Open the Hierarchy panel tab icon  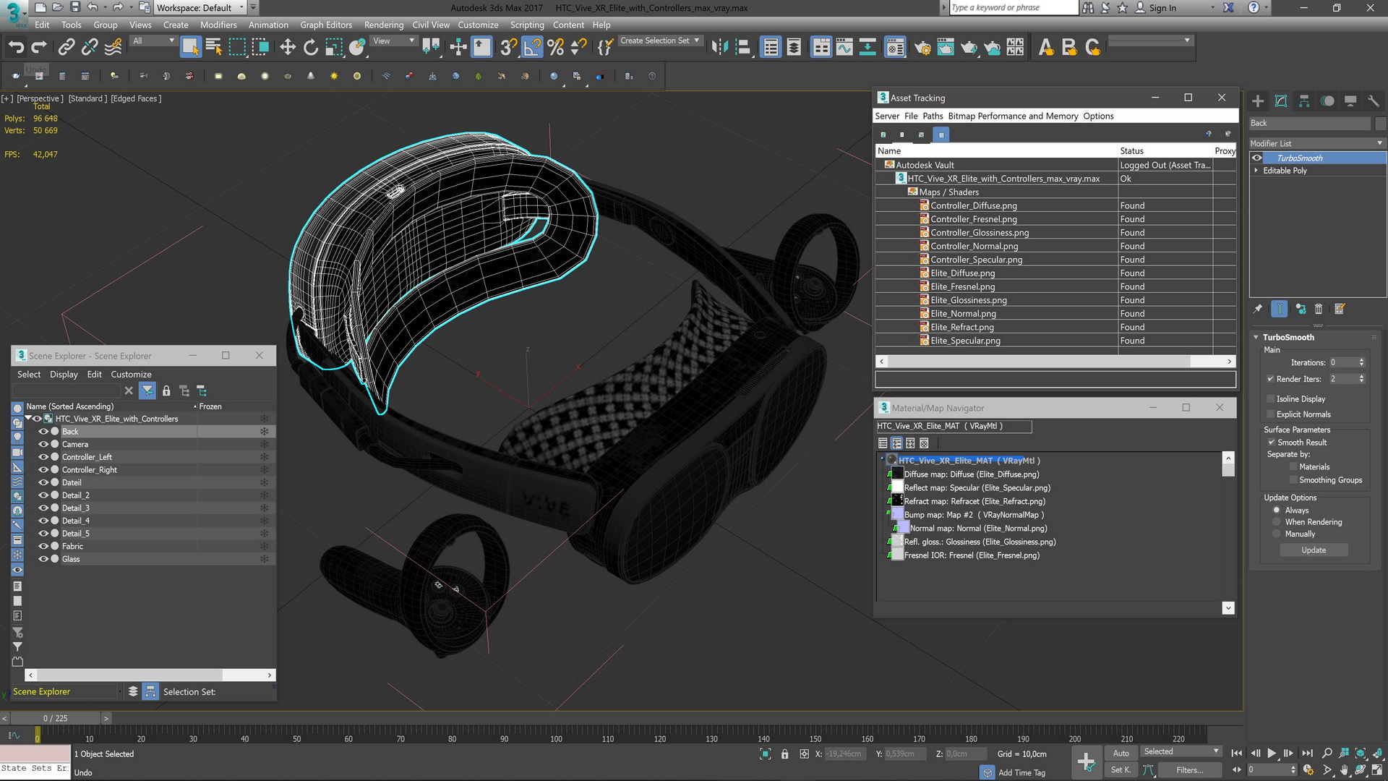tap(1304, 101)
